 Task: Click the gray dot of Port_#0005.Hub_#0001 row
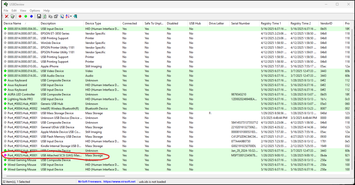pyautogui.click(x=5, y=113)
